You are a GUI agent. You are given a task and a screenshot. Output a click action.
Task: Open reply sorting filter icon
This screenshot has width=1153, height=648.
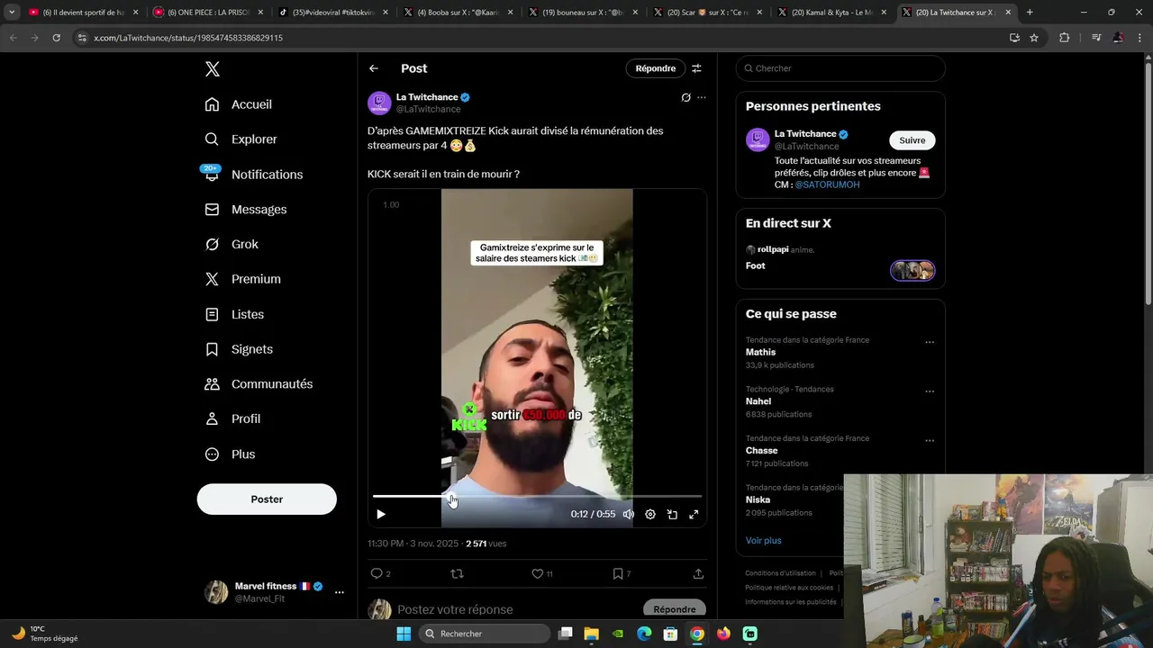pos(696,68)
